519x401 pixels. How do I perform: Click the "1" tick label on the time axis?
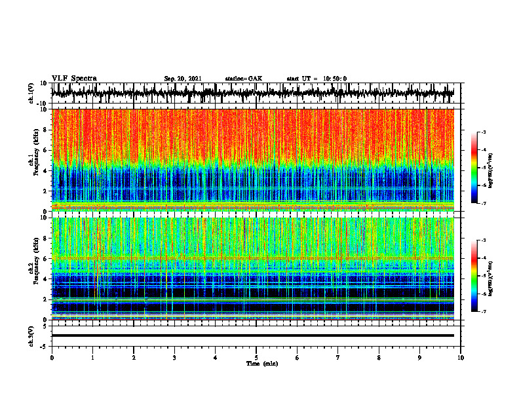(92, 358)
